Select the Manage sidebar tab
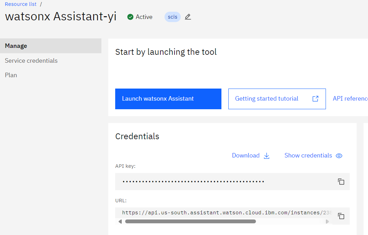This screenshot has width=368, height=235. point(51,46)
